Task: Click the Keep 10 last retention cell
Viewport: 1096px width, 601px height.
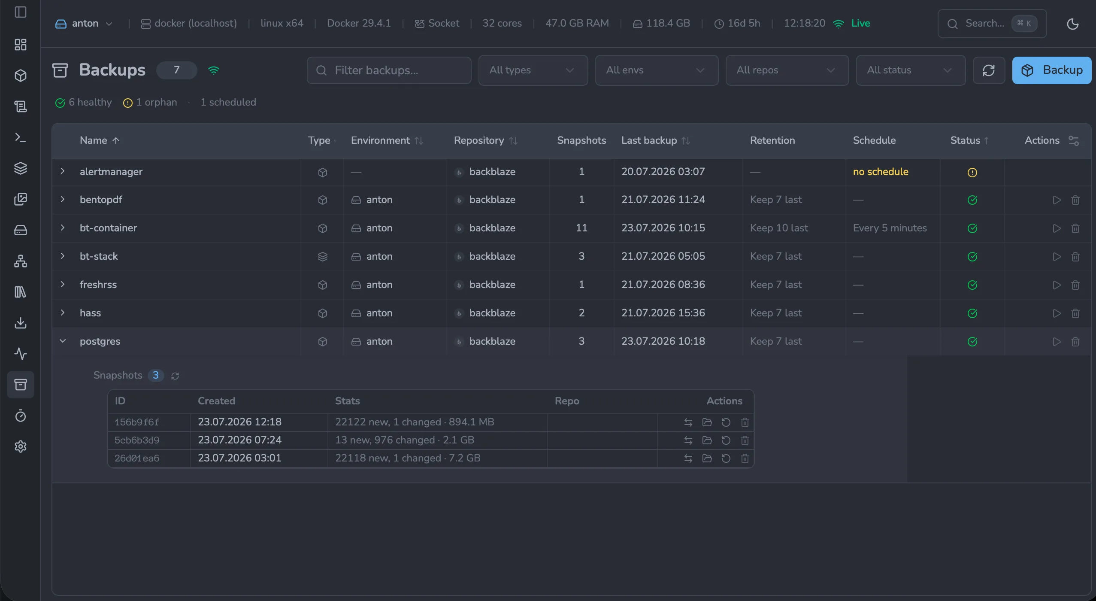Action: (779, 228)
